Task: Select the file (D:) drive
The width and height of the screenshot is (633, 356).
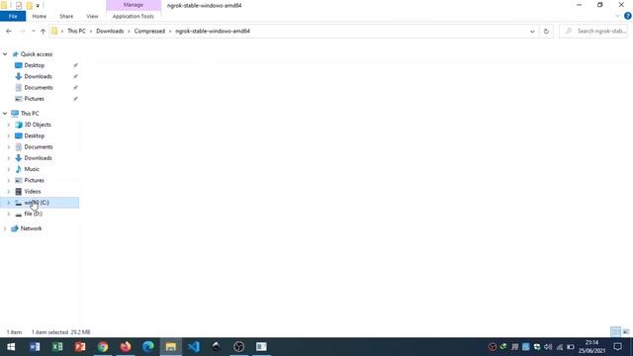Action: [33, 214]
